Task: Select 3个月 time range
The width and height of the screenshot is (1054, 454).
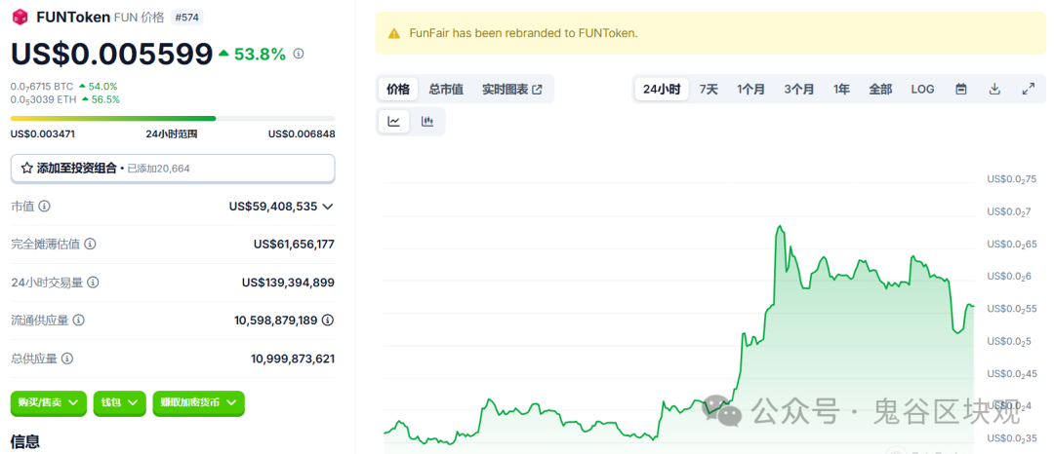Action: 798,89
